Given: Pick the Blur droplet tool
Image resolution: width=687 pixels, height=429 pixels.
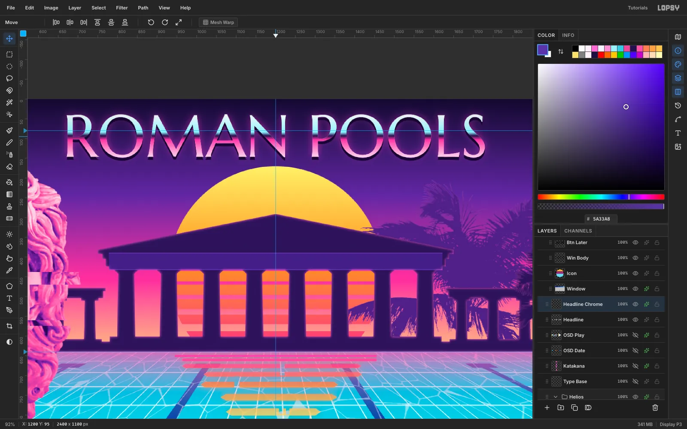Looking at the screenshot, I should coord(9,246).
